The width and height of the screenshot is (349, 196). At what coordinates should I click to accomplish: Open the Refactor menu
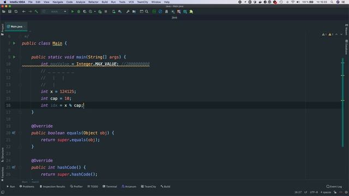[93, 2]
